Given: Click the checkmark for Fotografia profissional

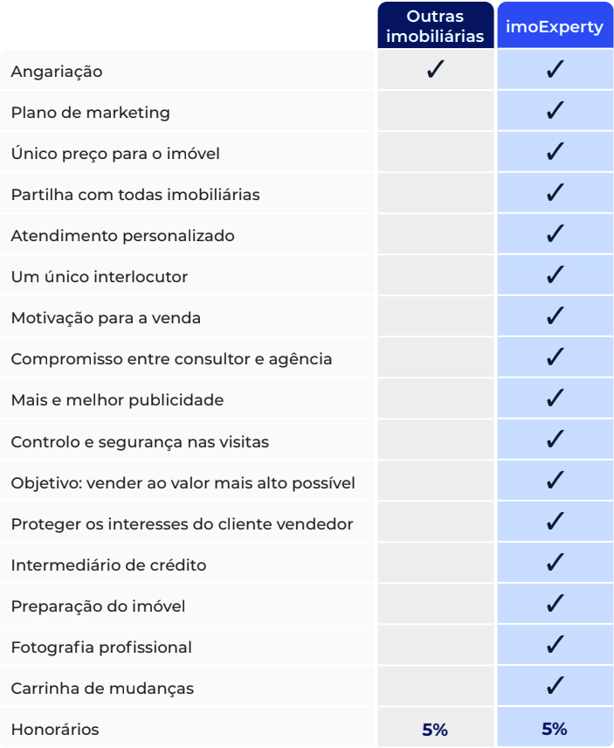Looking at the screenshot, I should [x=555, y=647].
